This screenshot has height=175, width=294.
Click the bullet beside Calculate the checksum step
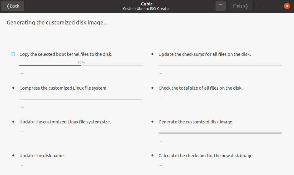[152, 155]
